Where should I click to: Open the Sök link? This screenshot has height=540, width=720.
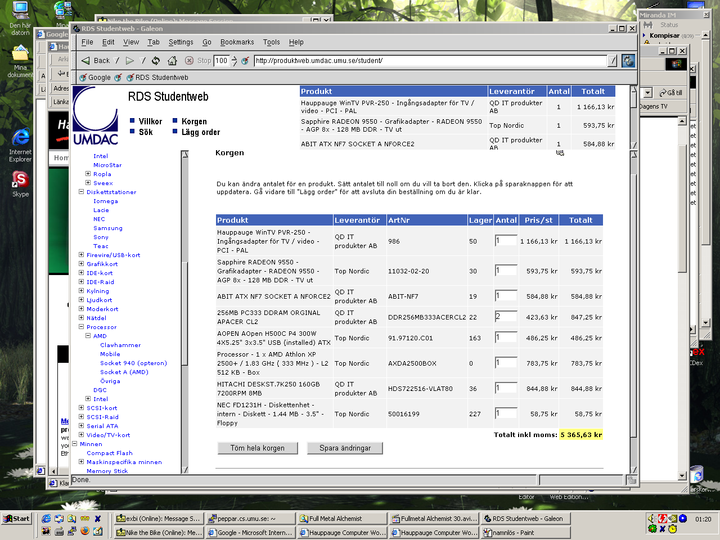tap(146, 132)
